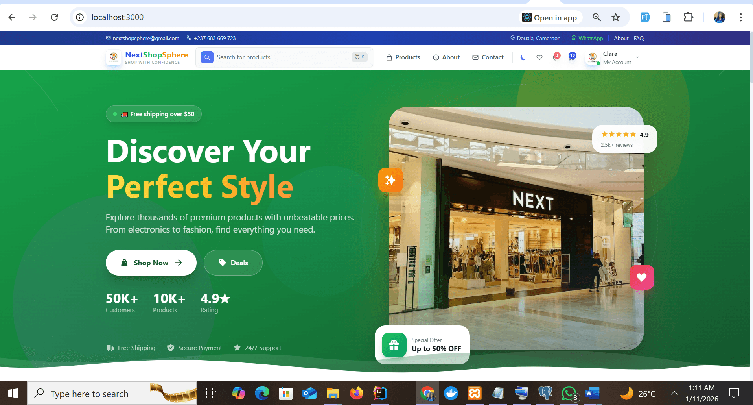Go to the Products page
753x405 pixels.
pyautogui.click(x=403, y=57)
